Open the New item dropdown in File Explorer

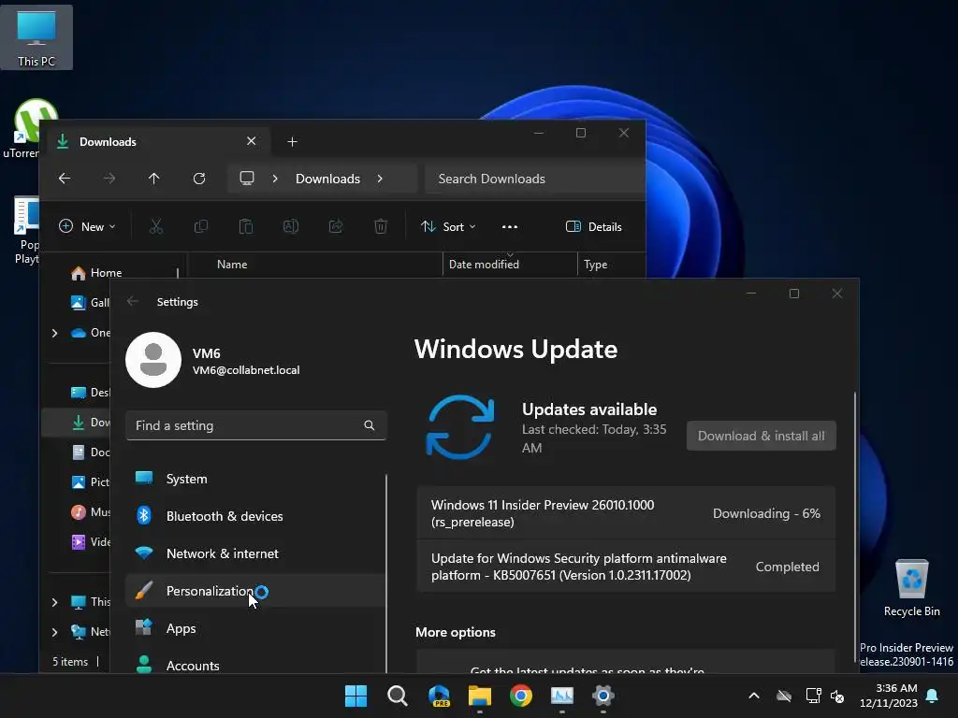(87, 226)
